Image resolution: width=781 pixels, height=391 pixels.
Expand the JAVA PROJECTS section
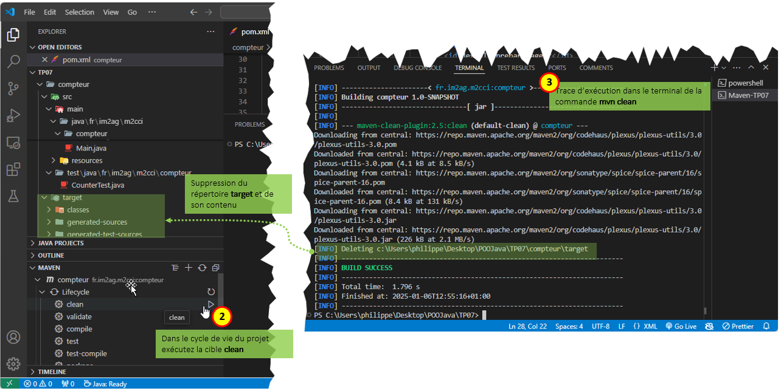pyautogui.click(x=61, y=243)
